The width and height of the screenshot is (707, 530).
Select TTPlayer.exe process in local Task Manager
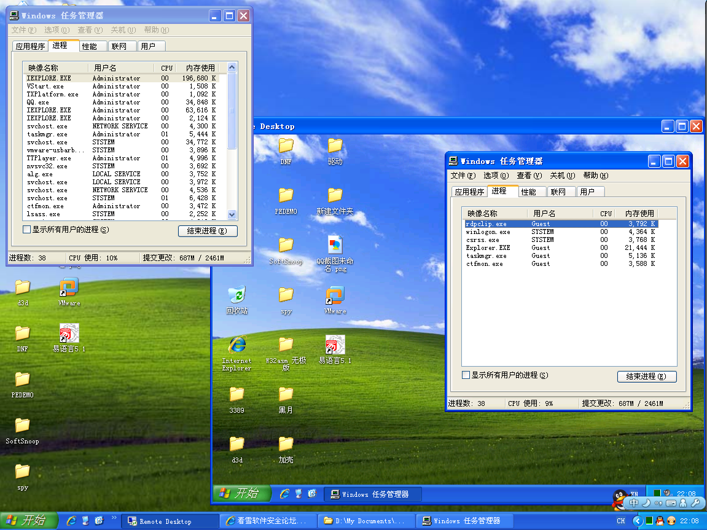(x=121, y=158)
